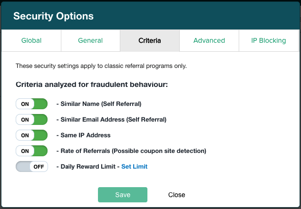Toggle the Same IP Address switch

coord(32,135)
